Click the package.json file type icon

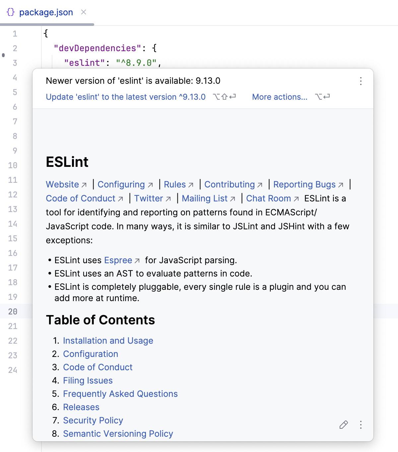(10, 12)
